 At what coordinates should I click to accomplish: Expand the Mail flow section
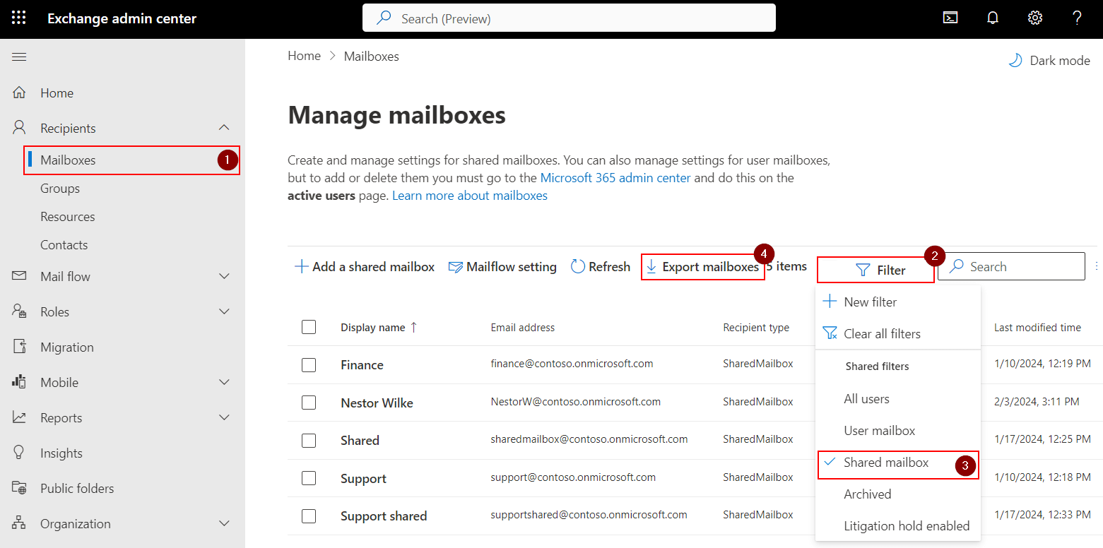click(224, 276)
